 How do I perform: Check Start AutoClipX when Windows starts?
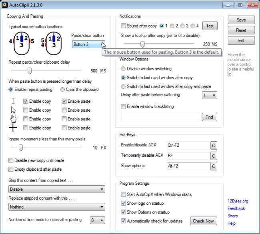pos(123,194)
